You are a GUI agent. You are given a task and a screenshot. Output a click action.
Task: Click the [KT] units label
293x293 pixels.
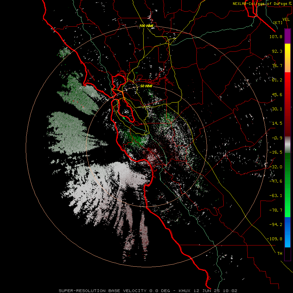278,22
